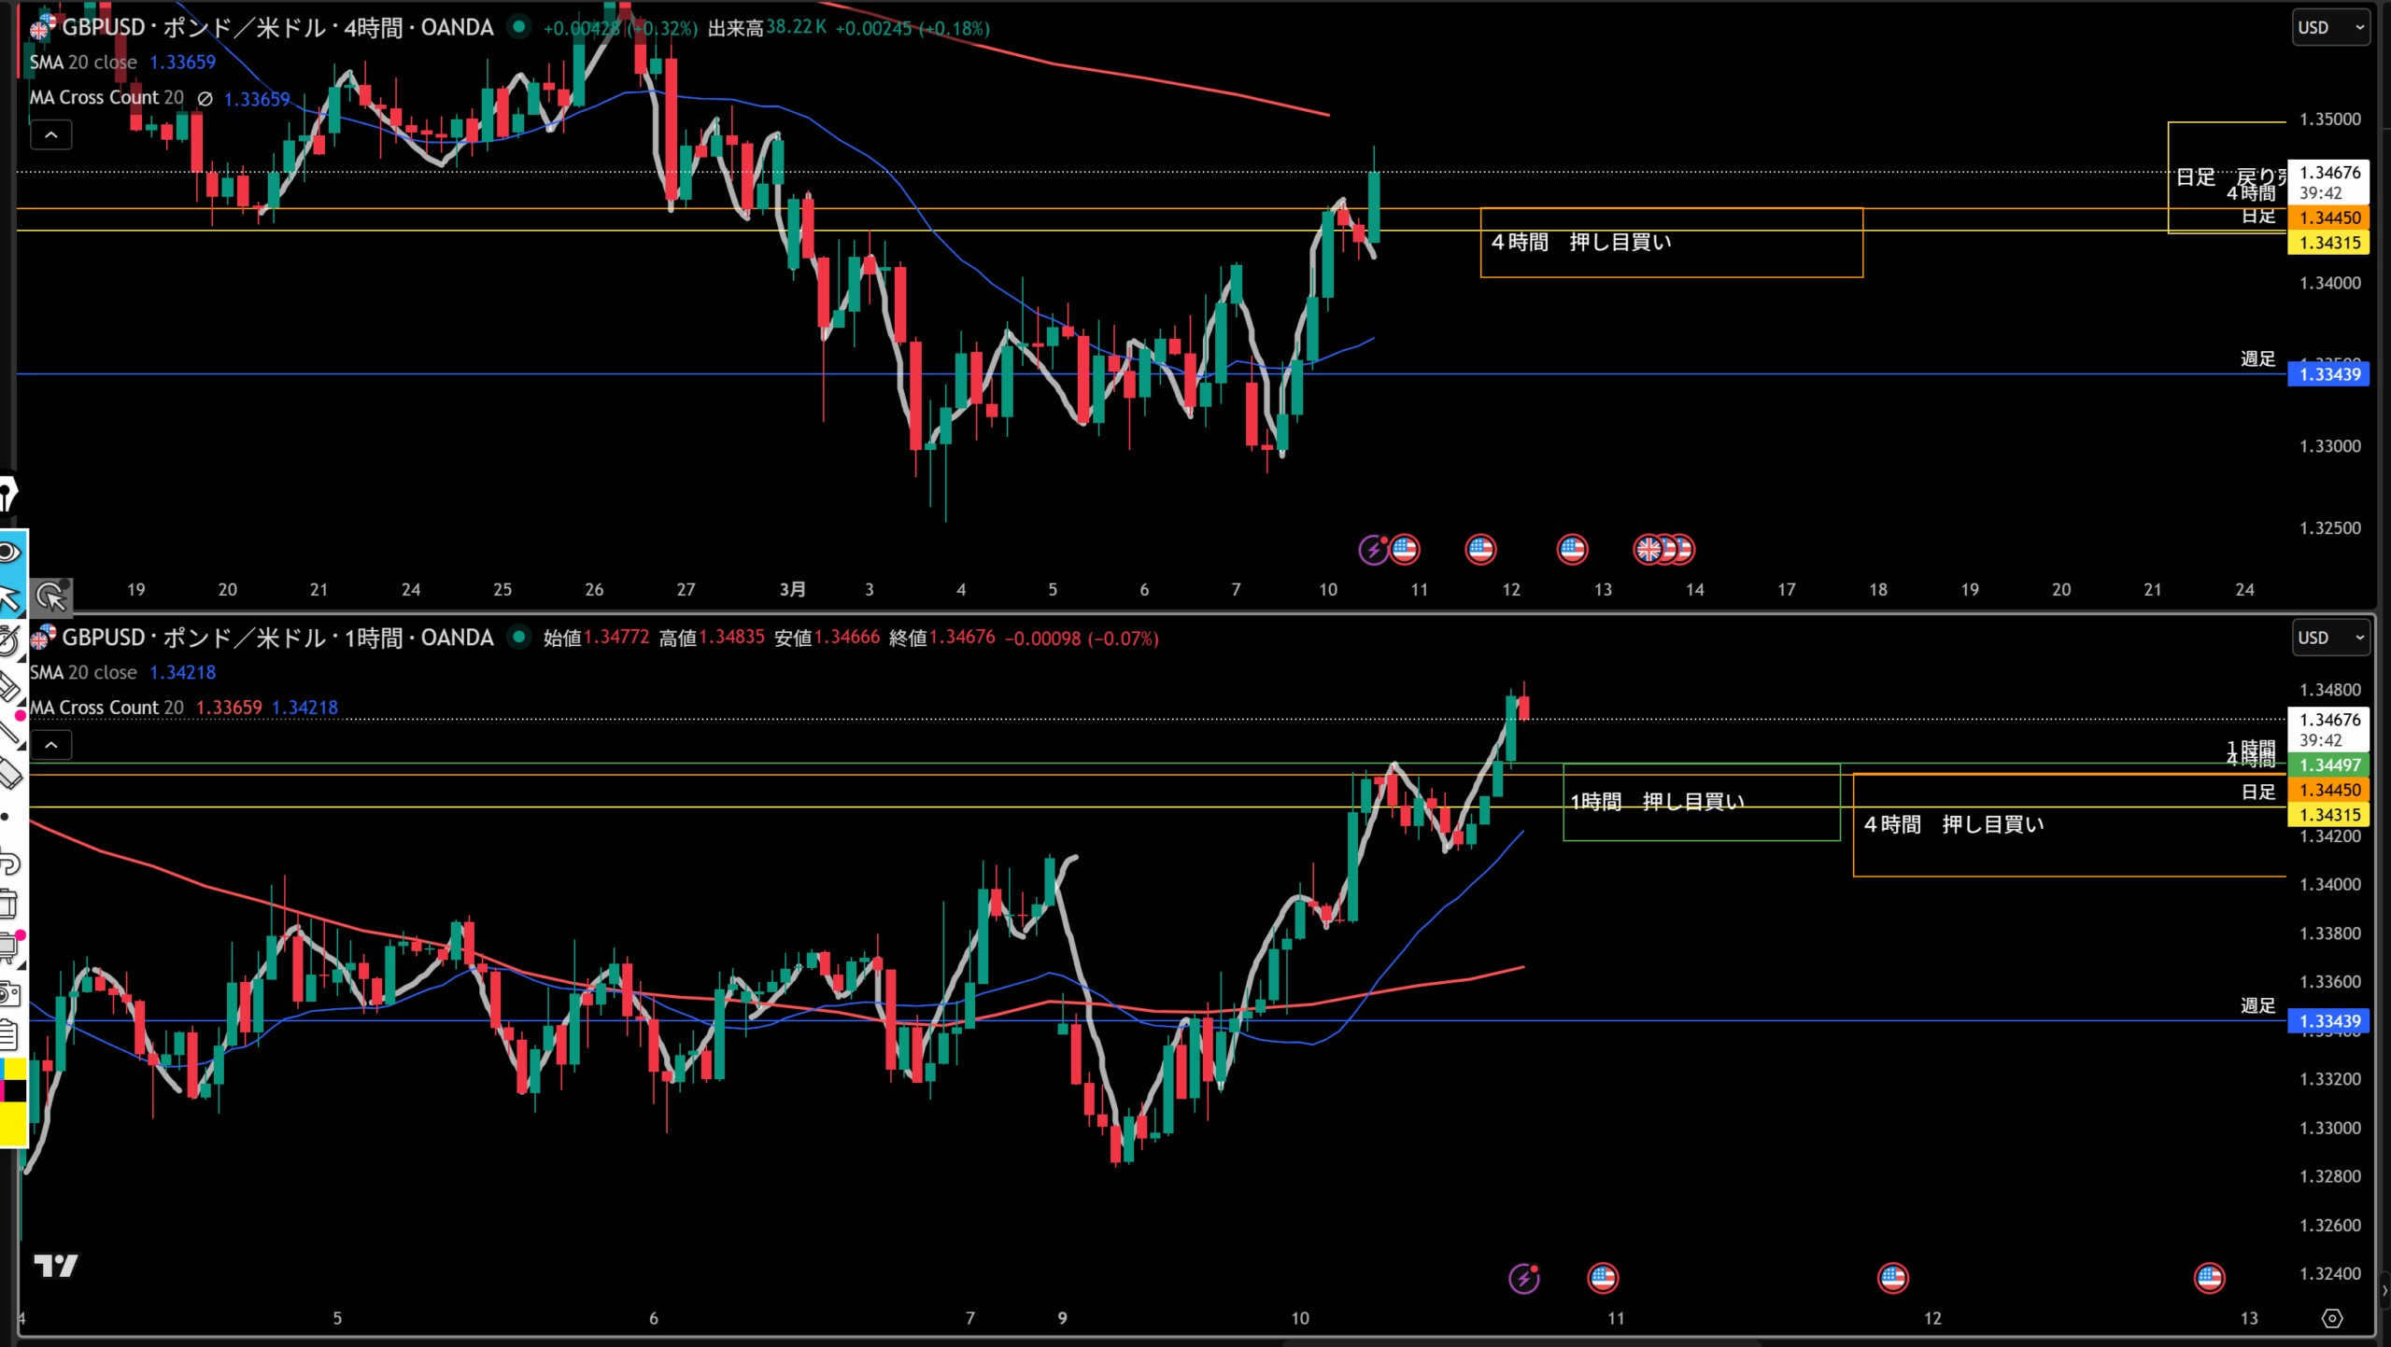Image resolution: width=2391 pixels, height=1347 pixels.
Task: Click the trash delete icon
Action: (x=9, y=904)
